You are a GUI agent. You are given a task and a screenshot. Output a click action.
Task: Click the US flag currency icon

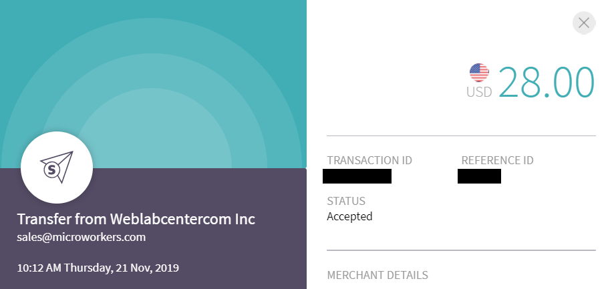click(x=479, y=72)
